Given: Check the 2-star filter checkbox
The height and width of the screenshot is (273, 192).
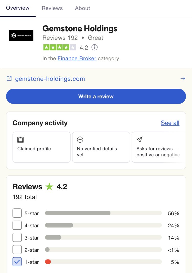Looking at the screenshot, I should (x=17, y=249).
